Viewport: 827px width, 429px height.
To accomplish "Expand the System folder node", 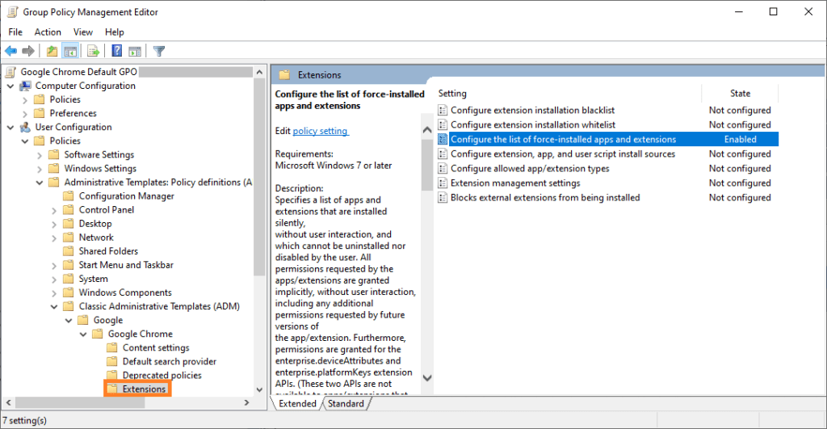I will tap(54, 280).
